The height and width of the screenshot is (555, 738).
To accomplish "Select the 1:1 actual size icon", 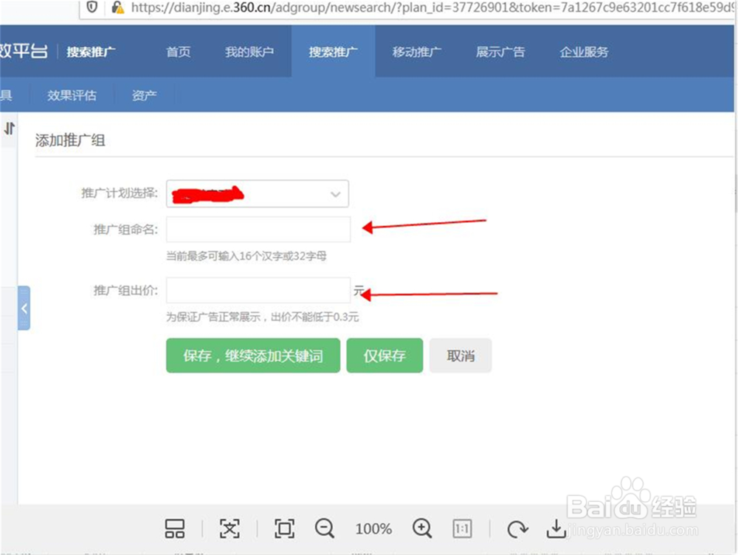I will [462, 528].
